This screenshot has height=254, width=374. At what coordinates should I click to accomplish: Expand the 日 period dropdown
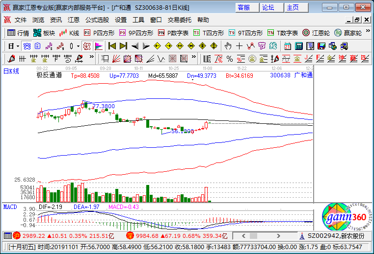[x=18, y=46]
